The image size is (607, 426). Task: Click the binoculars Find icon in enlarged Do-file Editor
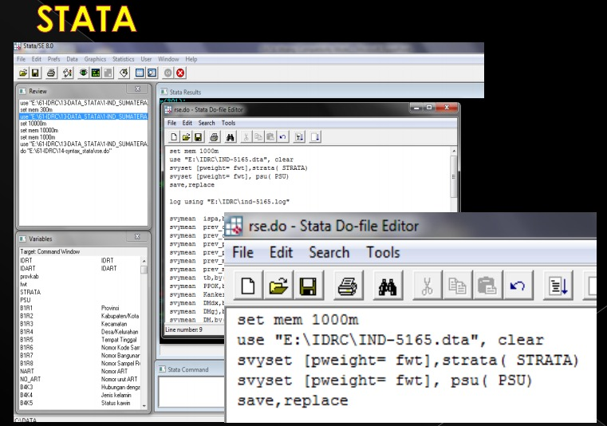coord(388,286)
